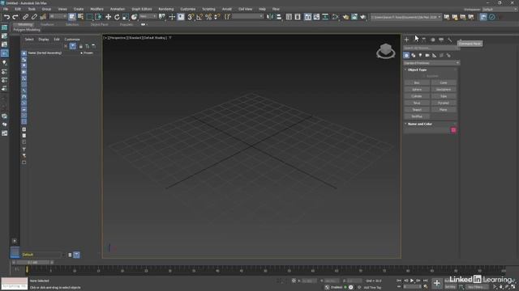519x291 pixels.
Task: Open the reference coordinate system dropdown
Action: (x=148, y=16)
